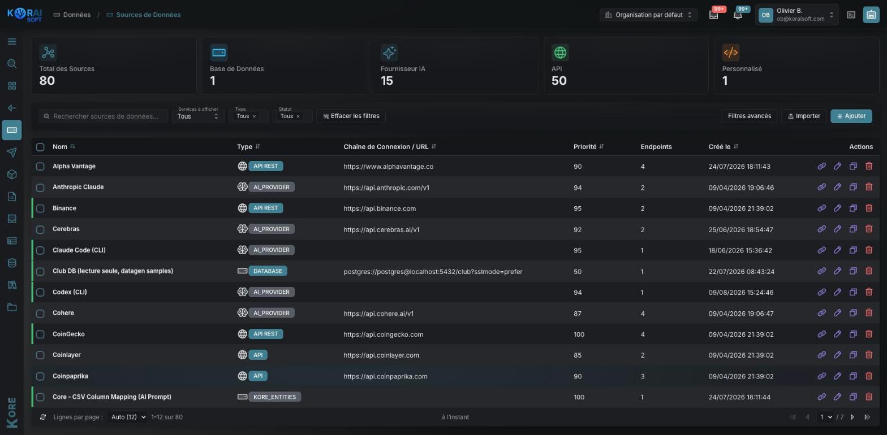Screen dimensions: 887x435
Task: Click the Importer button
Action: tap(804, 116)
